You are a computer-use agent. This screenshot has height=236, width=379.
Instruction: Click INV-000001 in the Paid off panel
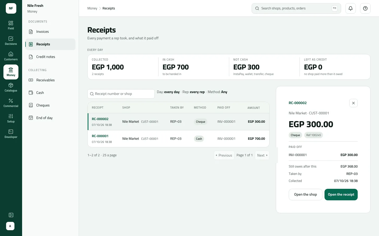[x=298, y=155]
